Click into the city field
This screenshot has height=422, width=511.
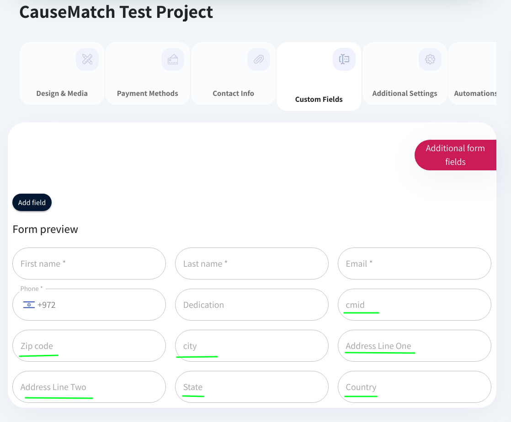[x=251, y=346]
